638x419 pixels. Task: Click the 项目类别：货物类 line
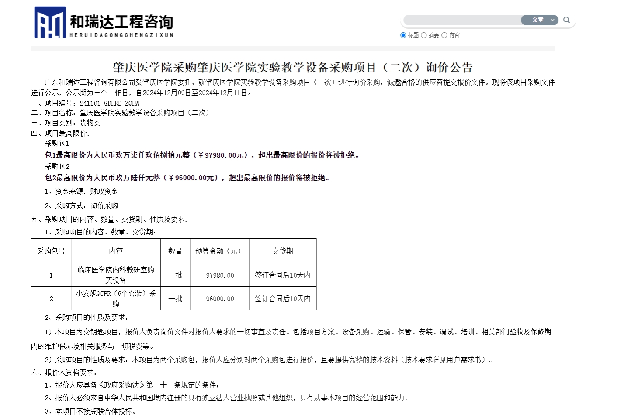pyautogui.click(x=66, y=123)
